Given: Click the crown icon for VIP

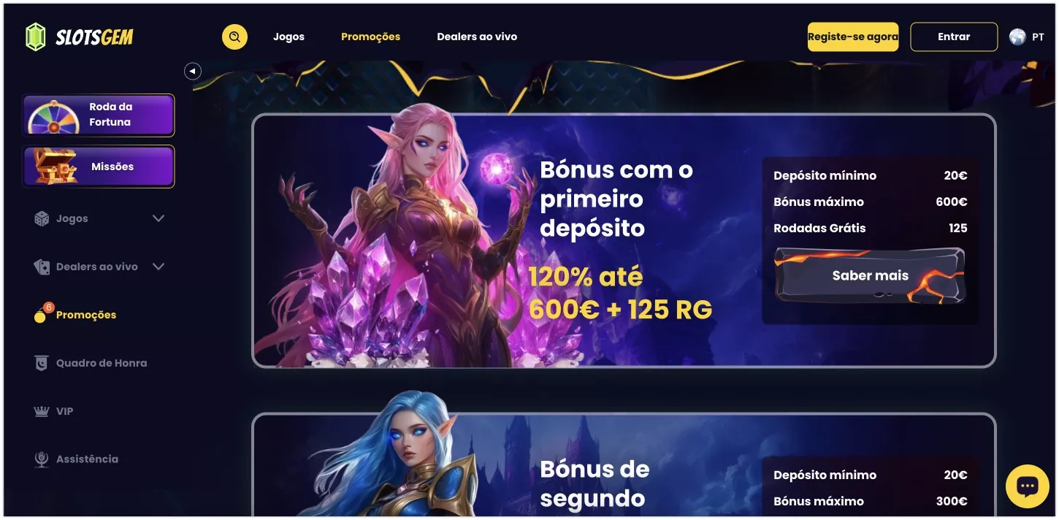Looking at the screenshot, I should tap(42, 411).
